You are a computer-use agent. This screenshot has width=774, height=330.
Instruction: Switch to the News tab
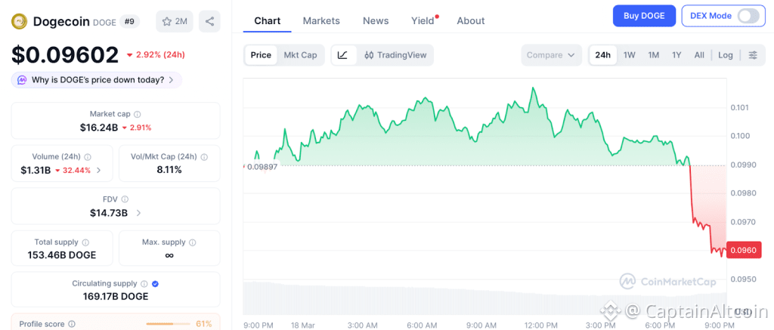point(376,20)
